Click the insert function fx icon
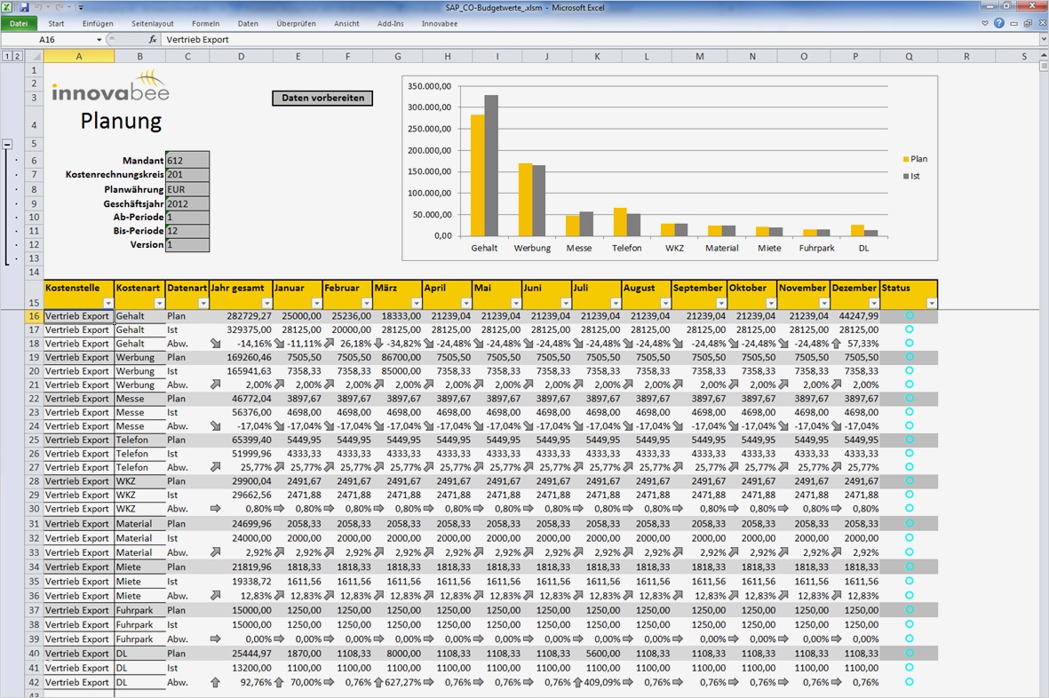Image resolution: width=1049 pixels, height=698 pixels. (x=153, y=40)
